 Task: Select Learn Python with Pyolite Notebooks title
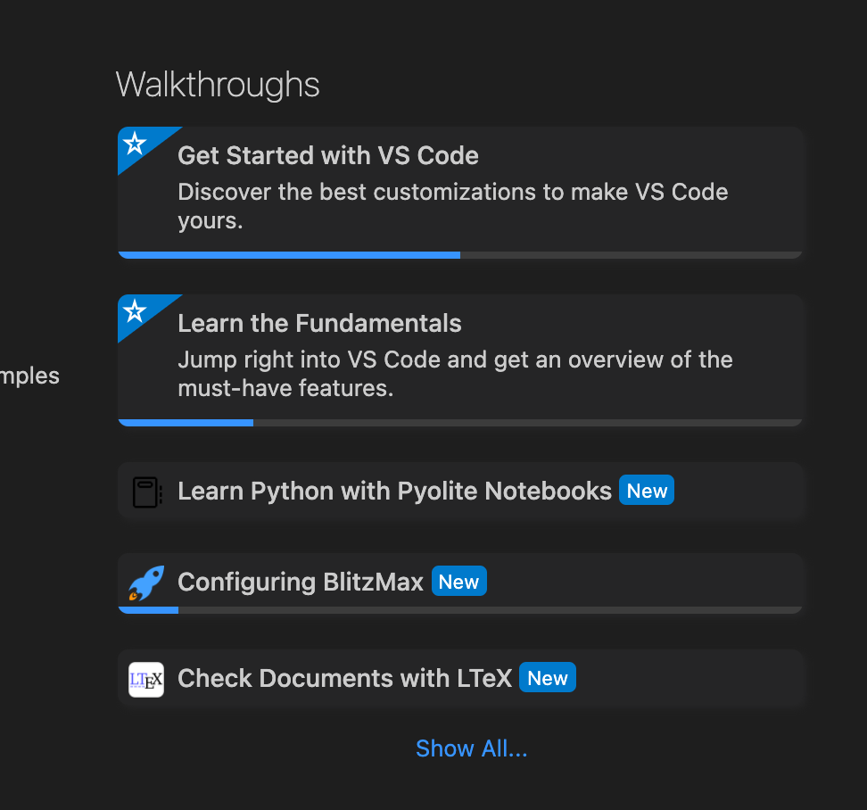[x=394, y=492]
